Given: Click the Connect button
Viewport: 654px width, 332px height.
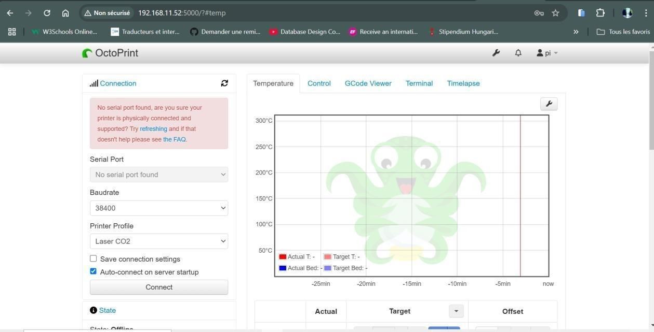Looking at the screenshot, I should (x=159, y=287).
